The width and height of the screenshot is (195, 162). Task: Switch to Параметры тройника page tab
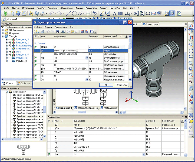point(87,108)
